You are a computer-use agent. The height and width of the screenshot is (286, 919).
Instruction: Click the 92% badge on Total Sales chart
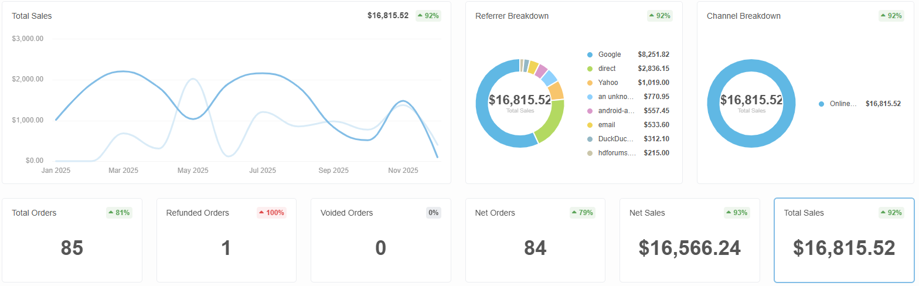[x=428, y=16]
